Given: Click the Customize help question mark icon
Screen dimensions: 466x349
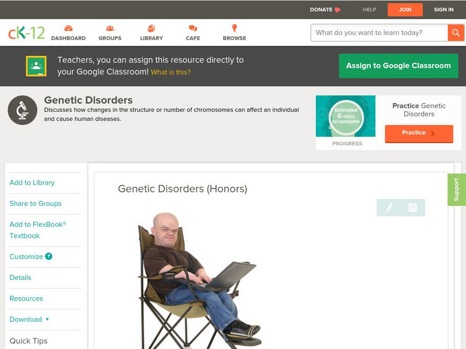Looking at the screenshot, I should pyautogui.click(x=49, y=257).
